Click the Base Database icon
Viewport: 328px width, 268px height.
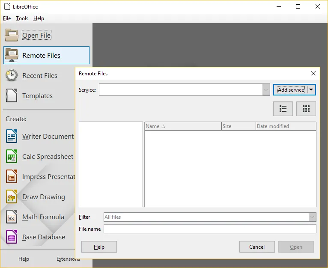tap(12, 237)
